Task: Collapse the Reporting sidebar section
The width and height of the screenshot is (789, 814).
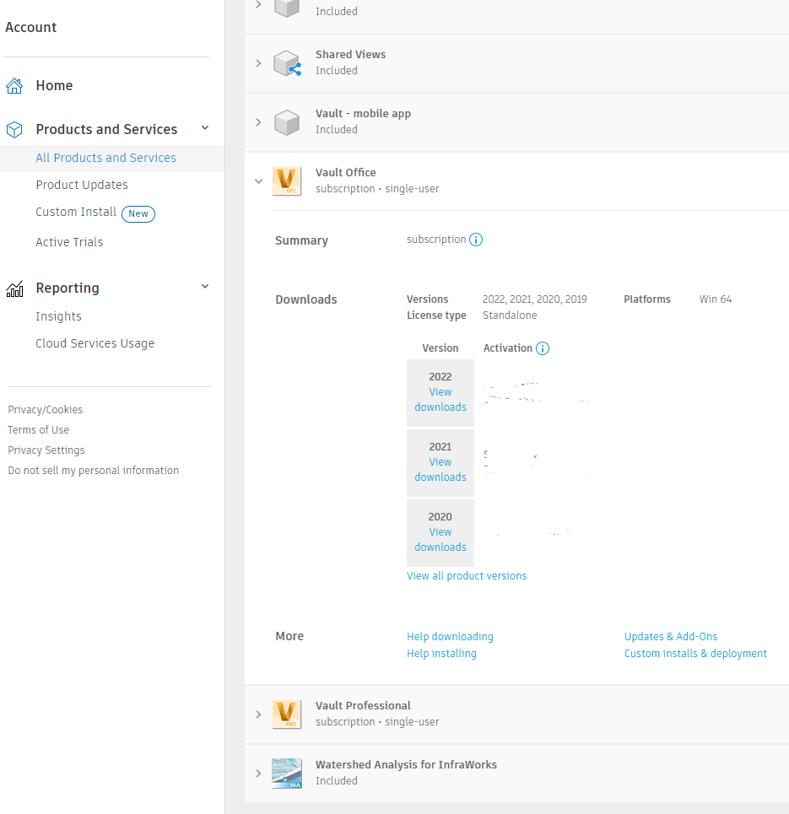Action: pos(204,287)
